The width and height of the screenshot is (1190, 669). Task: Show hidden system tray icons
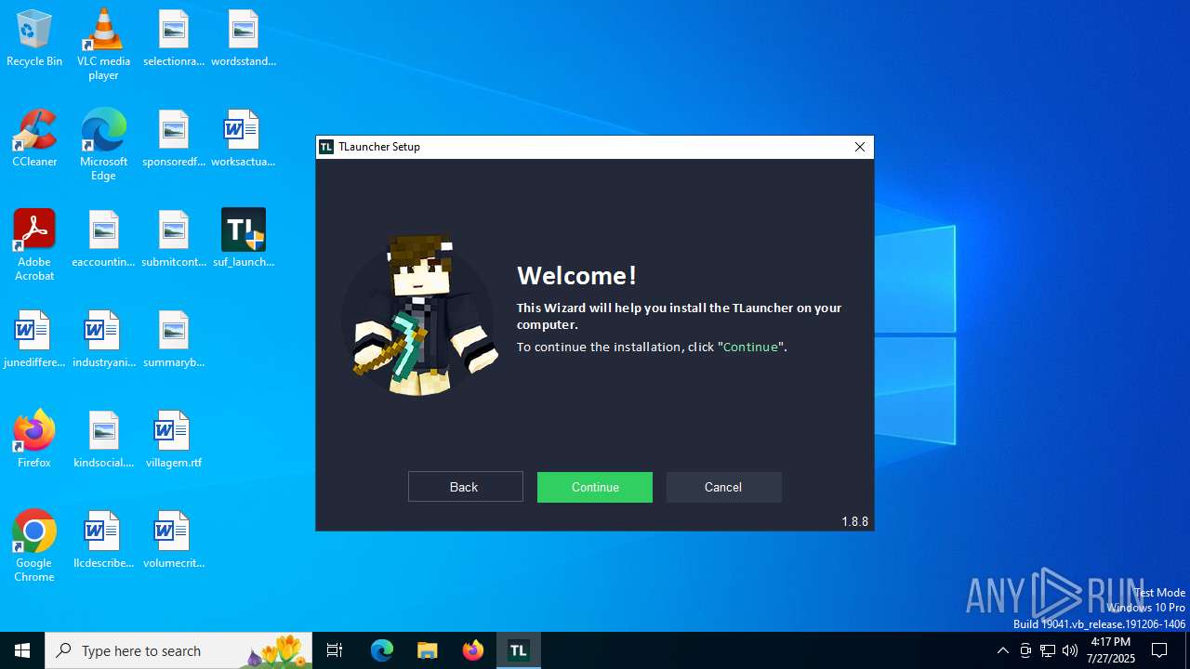1003,650
